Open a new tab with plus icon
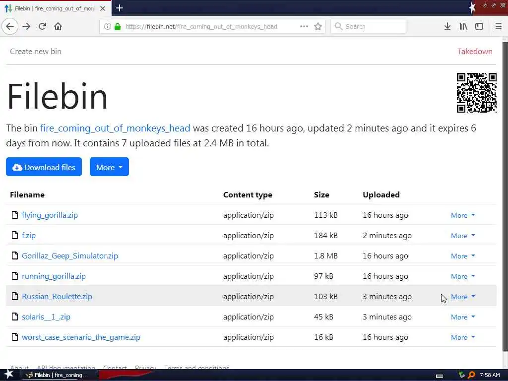 (119, 8)
